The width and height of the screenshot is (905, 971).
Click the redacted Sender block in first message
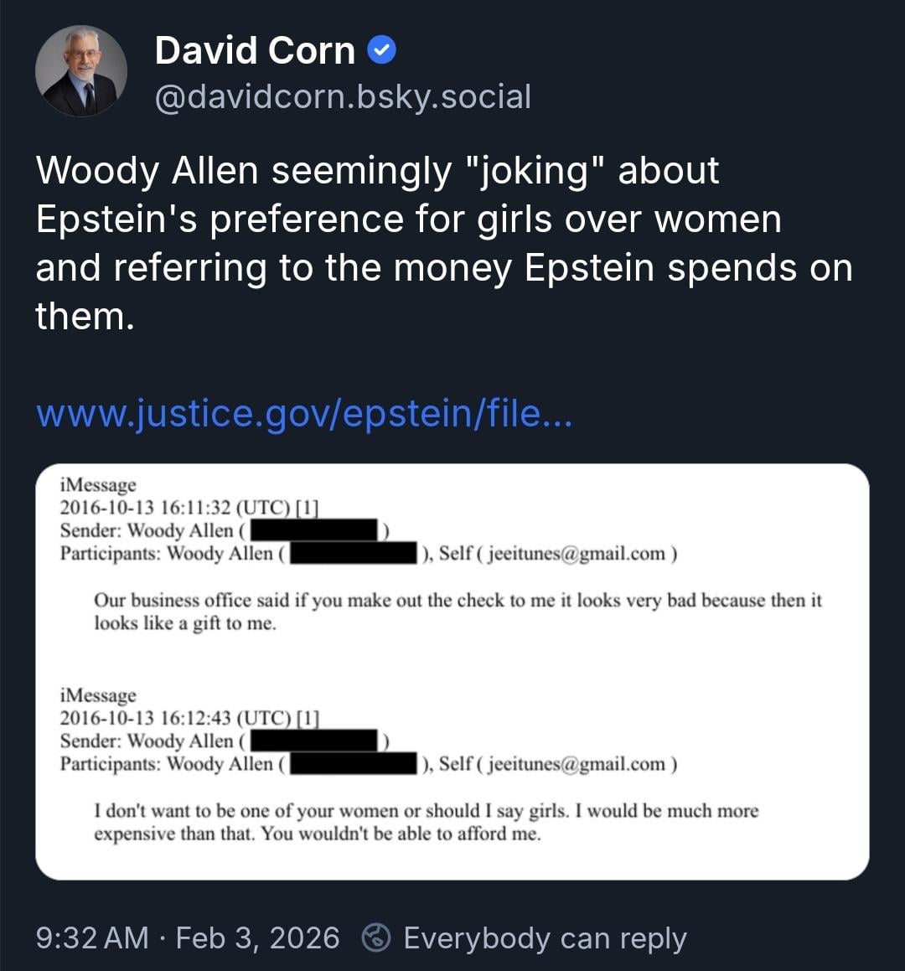(x=314, y=530)
